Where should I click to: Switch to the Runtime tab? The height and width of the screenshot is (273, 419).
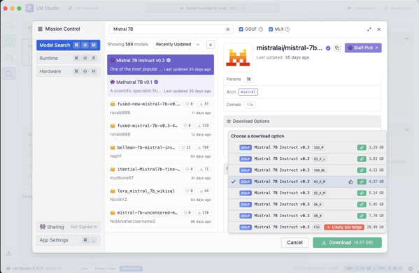click(x=68, y=58)
